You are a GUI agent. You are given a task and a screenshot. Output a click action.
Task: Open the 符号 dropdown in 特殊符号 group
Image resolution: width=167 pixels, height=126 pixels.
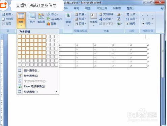tap(147, 24)
